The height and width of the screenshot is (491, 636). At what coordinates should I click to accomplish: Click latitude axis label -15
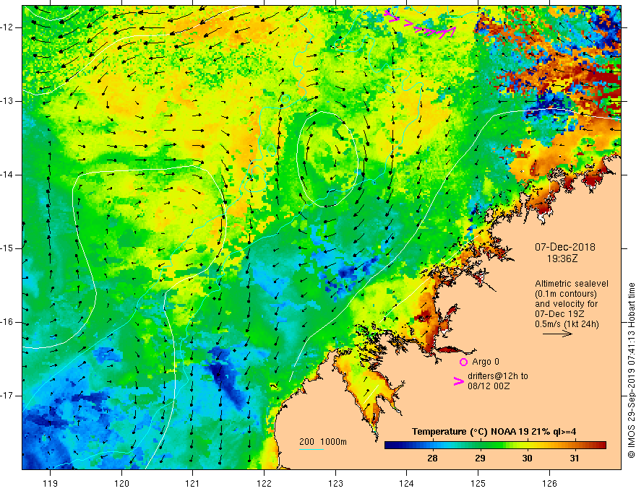[7, 248]
